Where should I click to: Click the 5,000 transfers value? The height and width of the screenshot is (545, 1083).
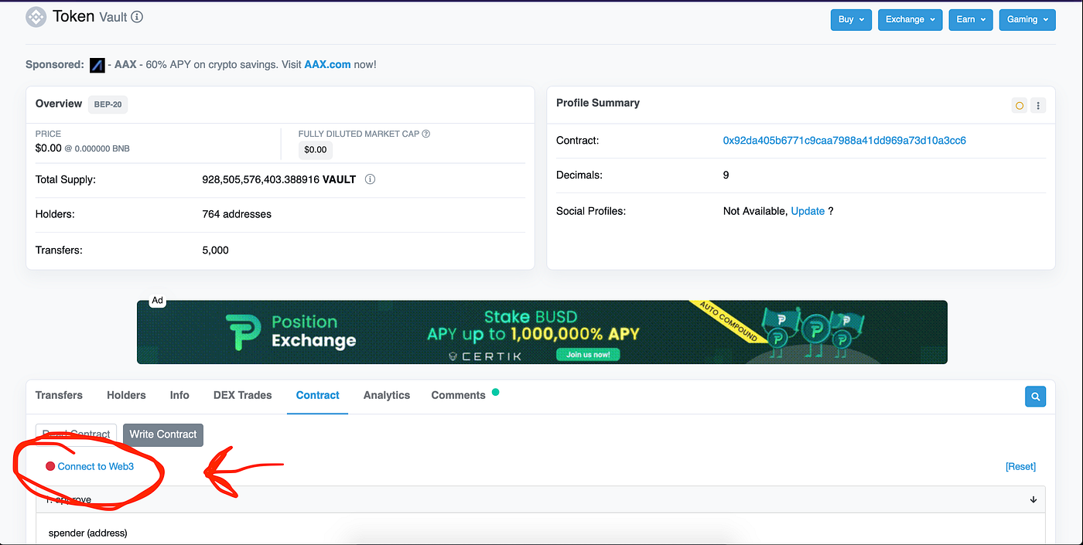[215, 250]
